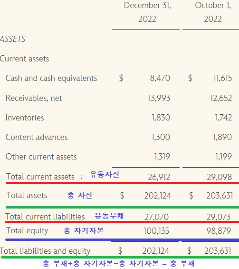Click the 'Content advances' row label
This screenshot has width=239, height=269.
(x=37, y=137)
